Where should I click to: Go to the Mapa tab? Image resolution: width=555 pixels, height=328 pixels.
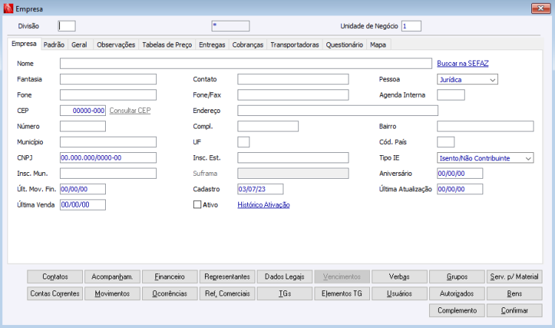pos(377,45)
